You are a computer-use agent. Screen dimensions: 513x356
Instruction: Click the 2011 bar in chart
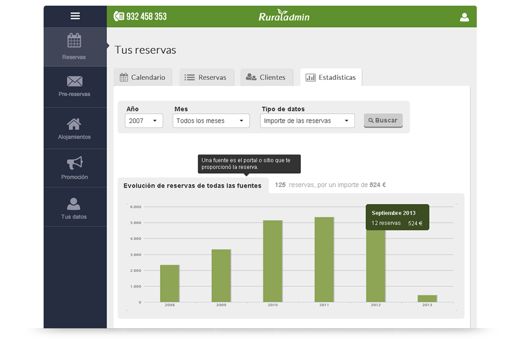(324, 259)
